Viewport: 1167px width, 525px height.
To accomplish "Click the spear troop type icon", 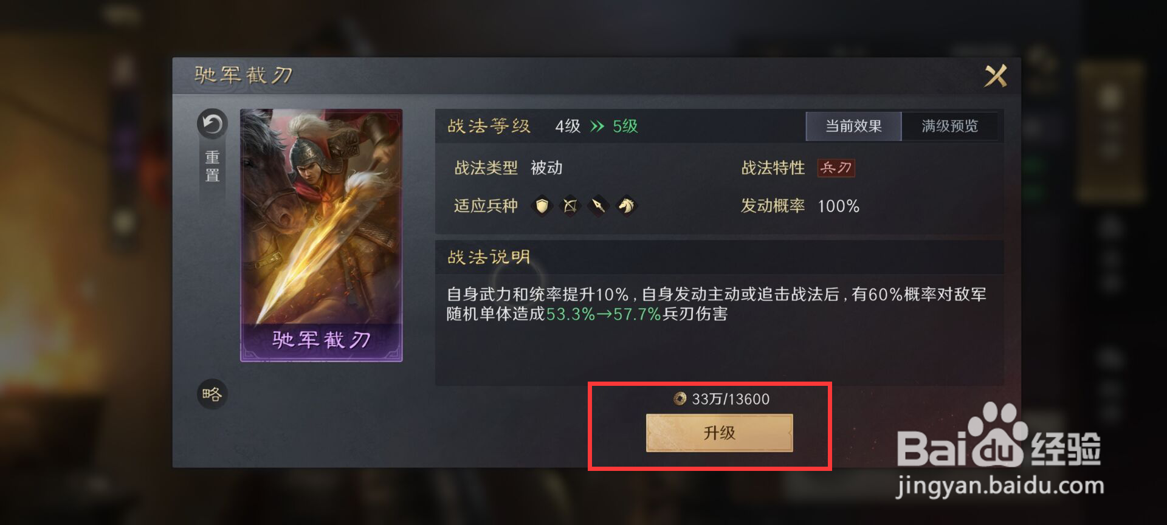I will (x=598, y=206).
